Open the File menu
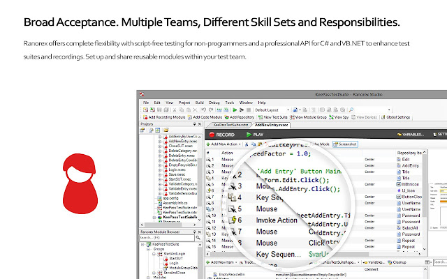The height and width of the screenshot is (279, 447). (x=146, y=103)
